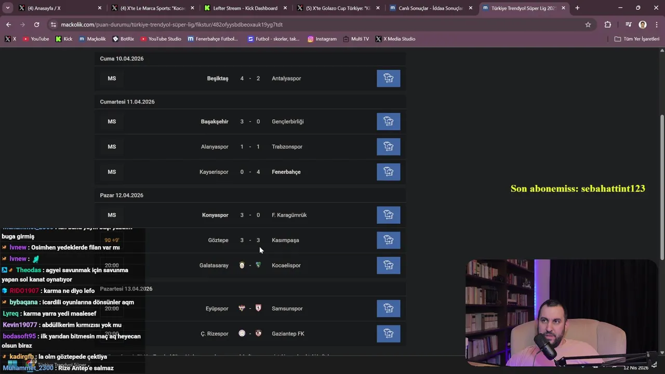Open Maçkolik bookmark

(92, 39)
